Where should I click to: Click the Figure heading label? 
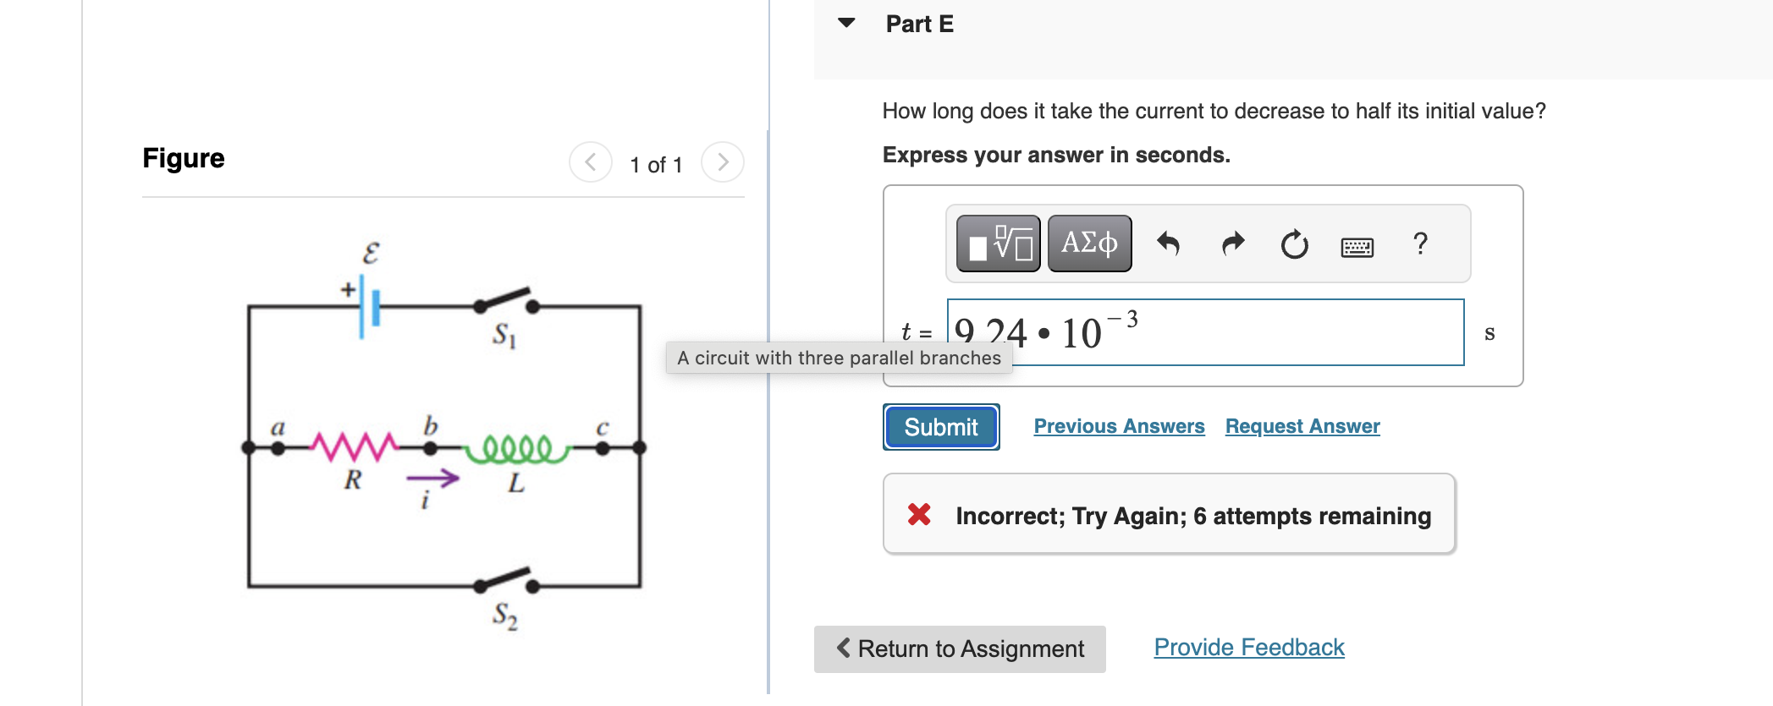(183, 158)
